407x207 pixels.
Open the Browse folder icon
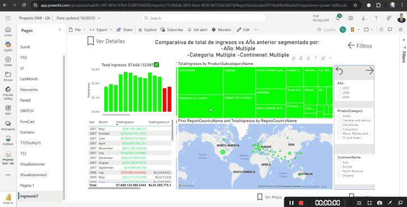click(x=8, y=77)
